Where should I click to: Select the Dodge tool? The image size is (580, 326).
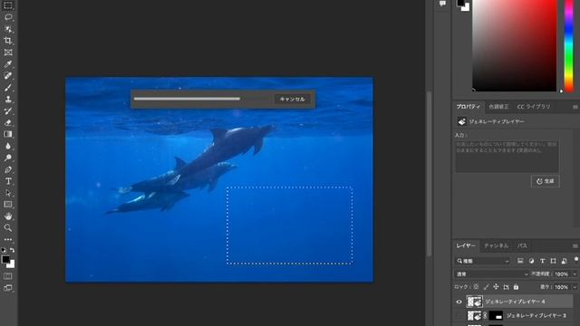coord(8,158)
